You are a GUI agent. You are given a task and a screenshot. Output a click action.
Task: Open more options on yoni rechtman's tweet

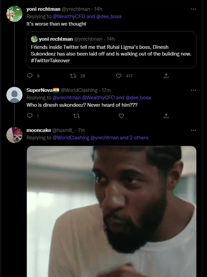click(193, 9)
